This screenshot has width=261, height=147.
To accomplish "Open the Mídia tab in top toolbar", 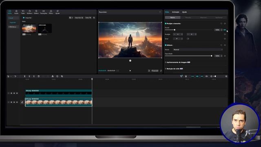I will [x=10, y=12].
